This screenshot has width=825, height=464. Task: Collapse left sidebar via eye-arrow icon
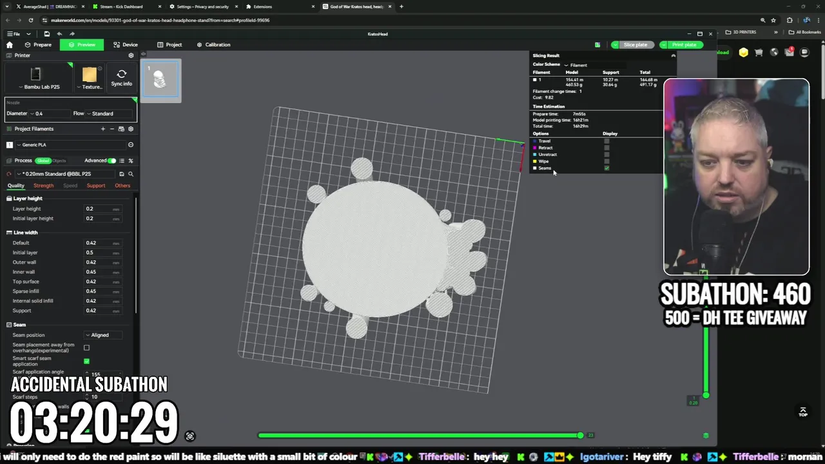(143, 54)
